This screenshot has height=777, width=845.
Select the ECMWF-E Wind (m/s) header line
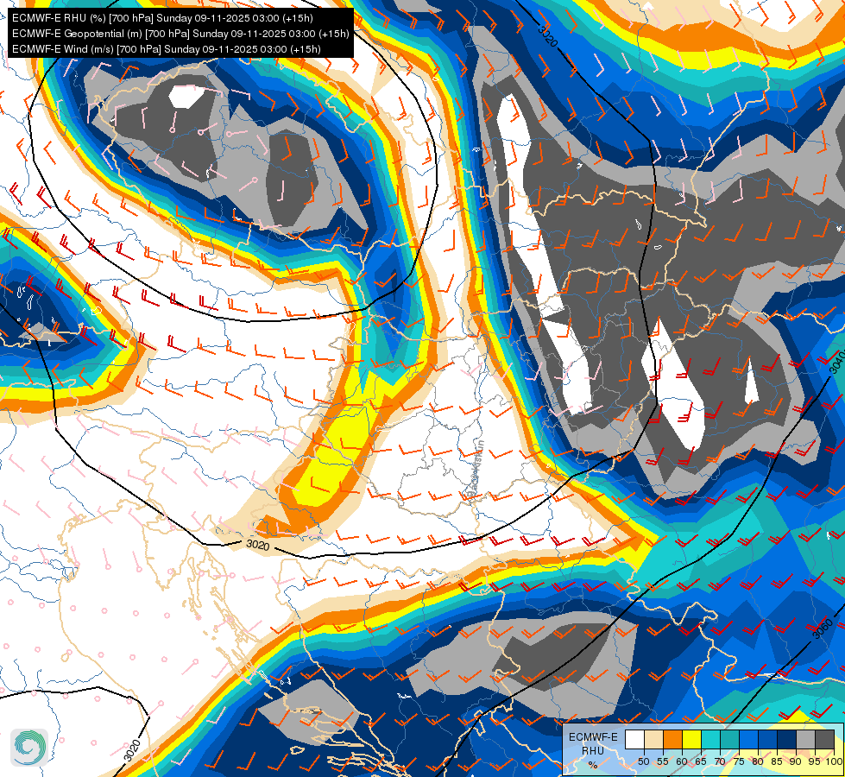(167, 49)
